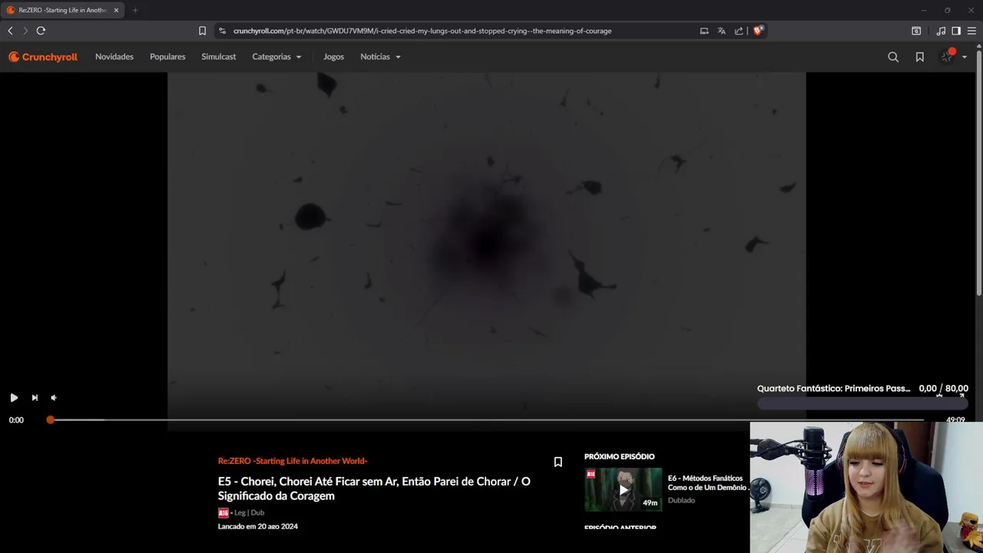Play the video with the play button

(14, 398)
